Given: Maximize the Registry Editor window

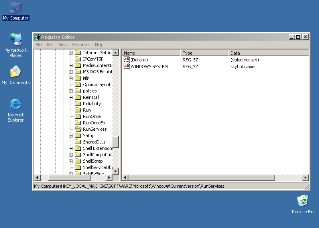Looking at the screenshot, I should point(298,37).
